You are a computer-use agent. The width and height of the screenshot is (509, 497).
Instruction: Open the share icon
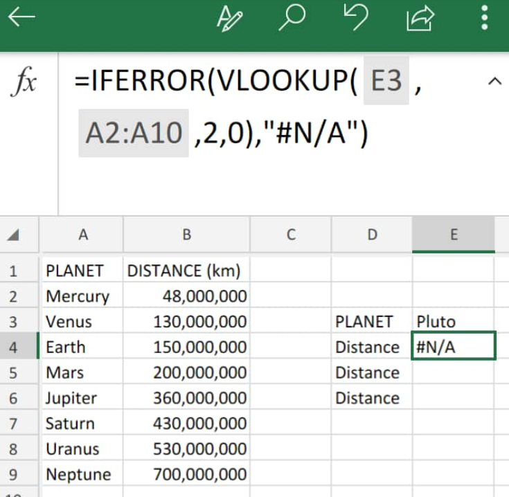click(420, 19)
